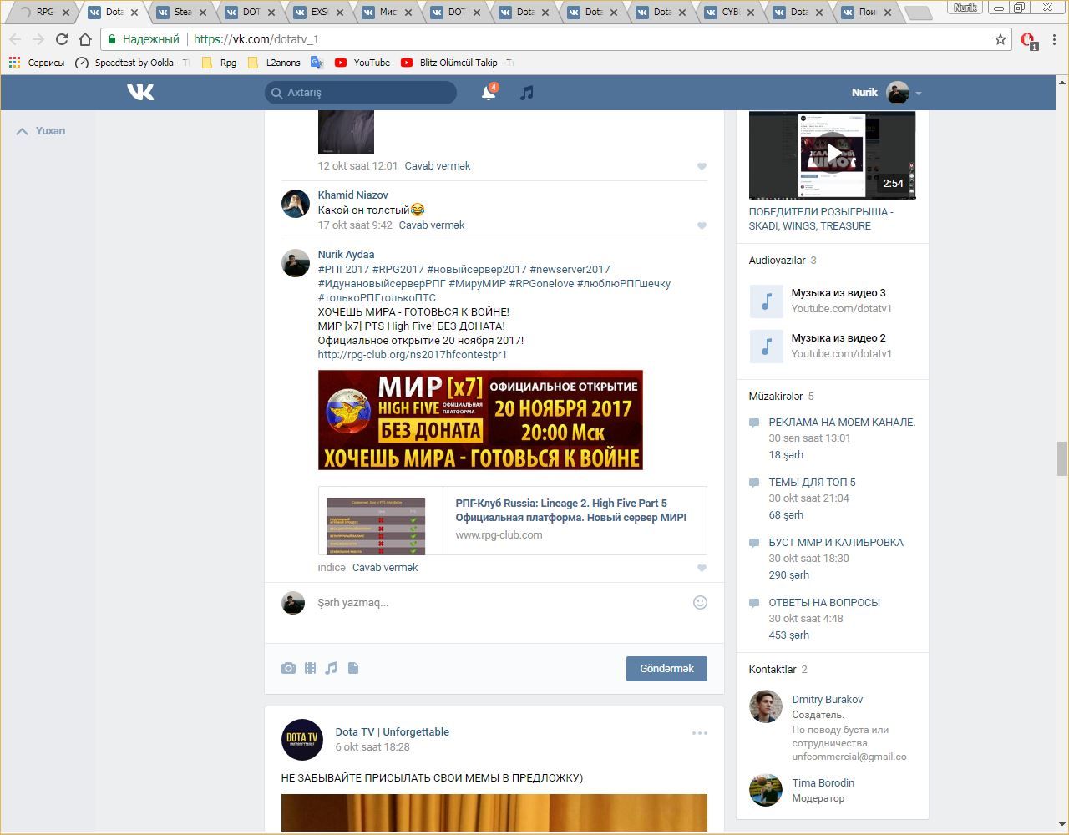Screen dimensions: 1069x835
Task: Open emoji picker in comment box
Action: 700,602
